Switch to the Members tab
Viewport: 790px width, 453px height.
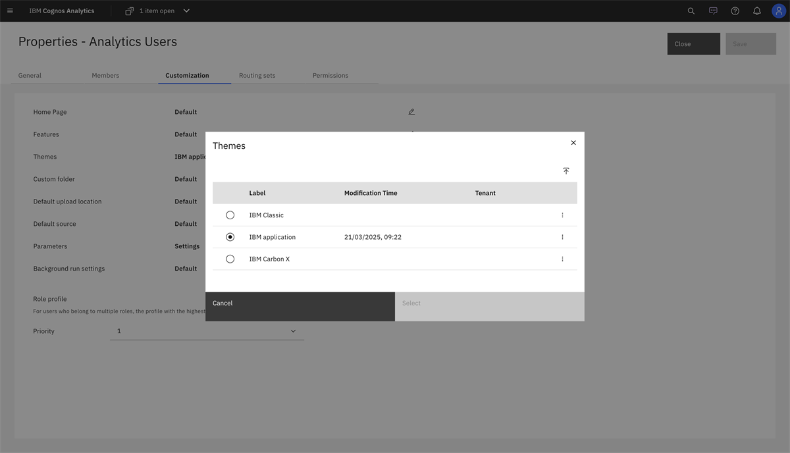pos(105,76)
